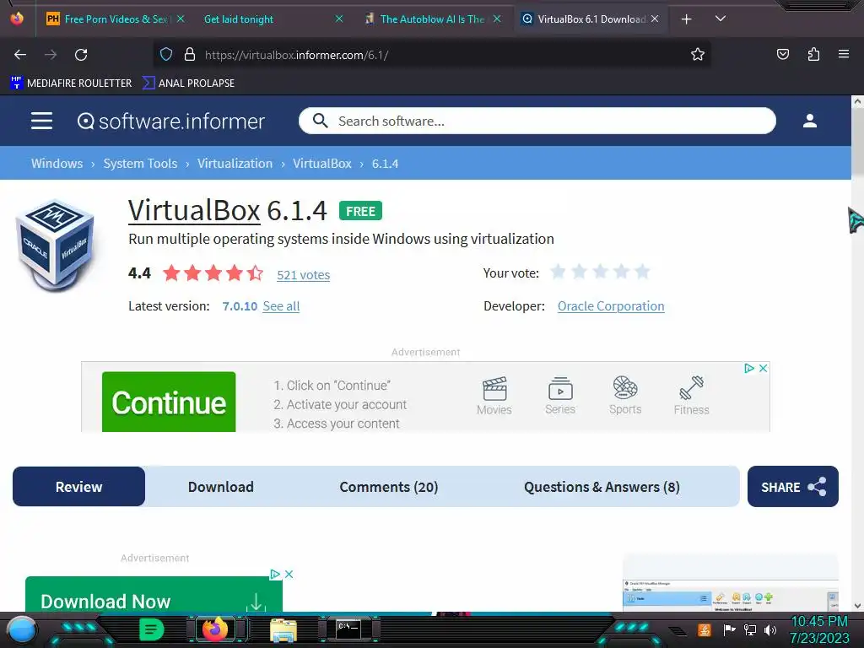Click the VirtualBox cube logo
Screen dimensions: 864x648
[x=55, y=245]
